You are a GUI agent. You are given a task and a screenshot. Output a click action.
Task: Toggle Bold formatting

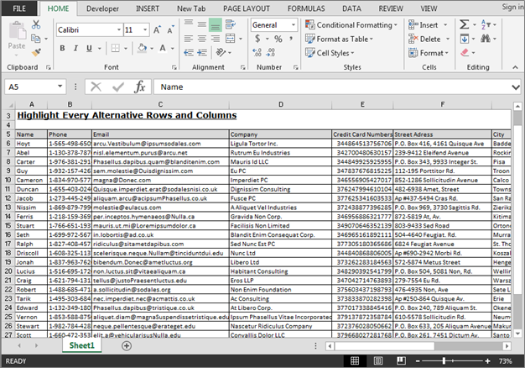[62, 48]
